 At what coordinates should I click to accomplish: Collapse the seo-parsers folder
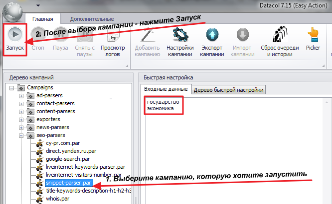[x=21, y=136]
